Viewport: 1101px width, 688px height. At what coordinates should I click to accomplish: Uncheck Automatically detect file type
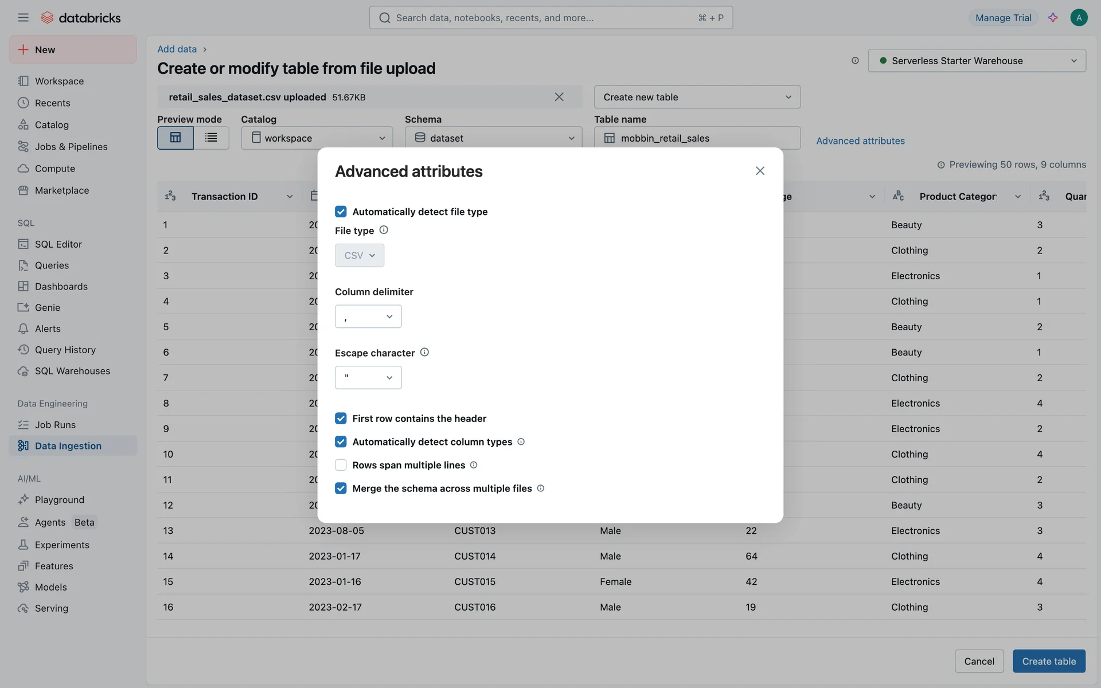[341, 212]
